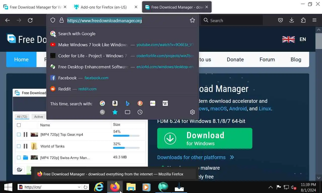The image size is (322, 193).
Task: Show hidden system tray icons
Action: click(x=270, y=187)
